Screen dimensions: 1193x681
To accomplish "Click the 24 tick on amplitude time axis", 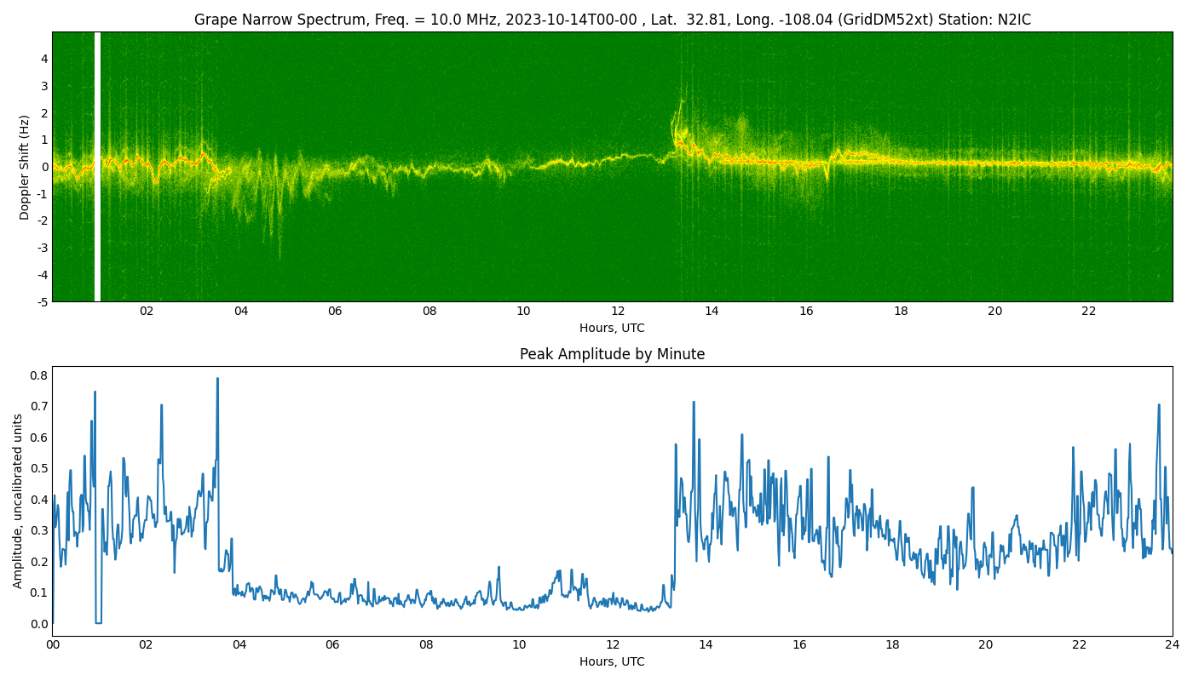I will point(1173,645).
